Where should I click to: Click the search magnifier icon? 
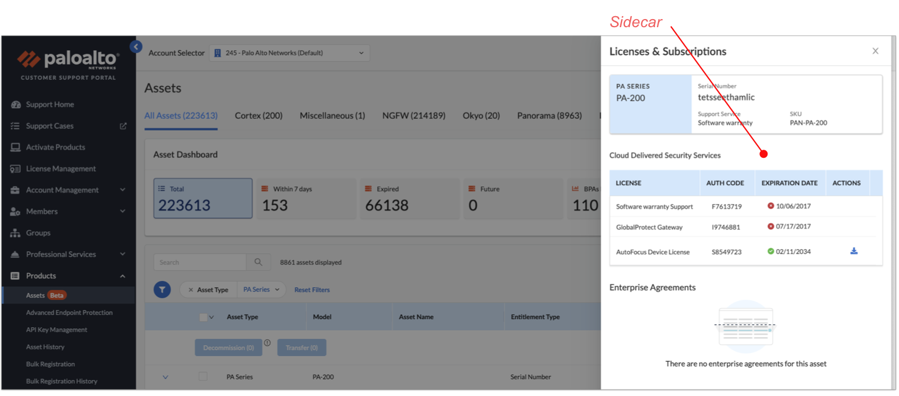tap(258, 262)
